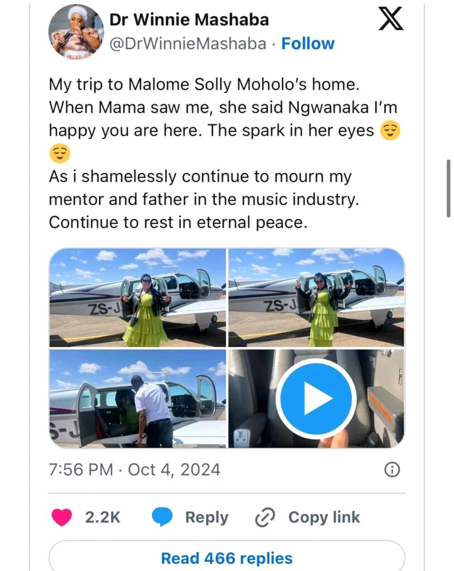Click the Dr Winnie Mashaba display name
Viewport: 454px width, 571px height.
pos(190,20)
